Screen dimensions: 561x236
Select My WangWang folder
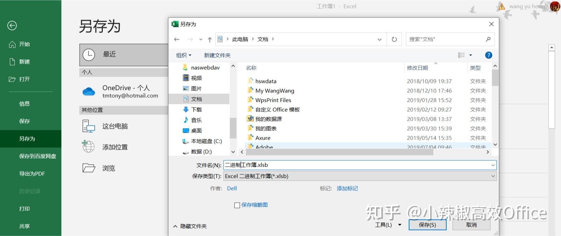click(x=275, y=91)
